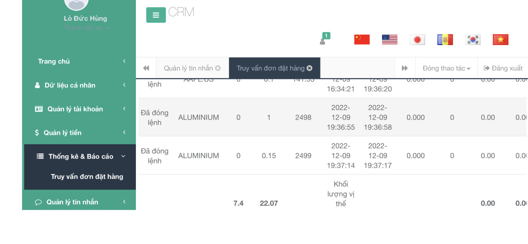This screenshot has height=244, width=528.
Task: Go to Trang chủ in sidebar
Action: [x=54, y=61]
